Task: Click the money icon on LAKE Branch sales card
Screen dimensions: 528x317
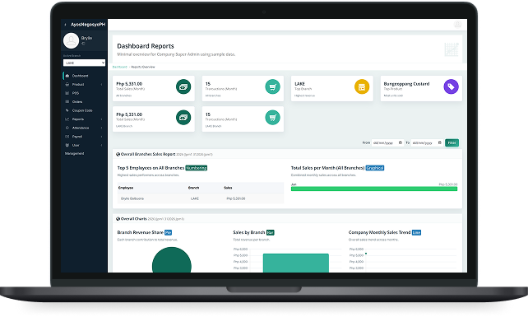Action: [x=183, y=118]
